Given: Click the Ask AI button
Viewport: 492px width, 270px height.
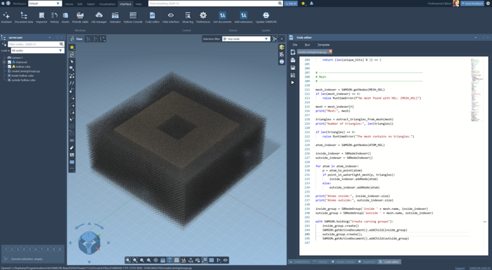Looking at the screenshot, I should tap(291, 3).
